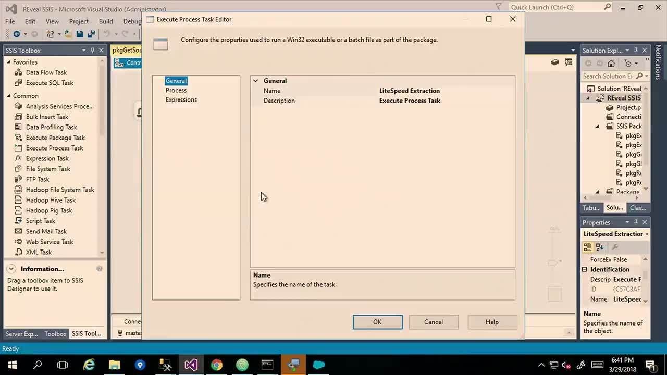Open the Edit menu
The image size is (667, 375).
click(x=30, y=21)
